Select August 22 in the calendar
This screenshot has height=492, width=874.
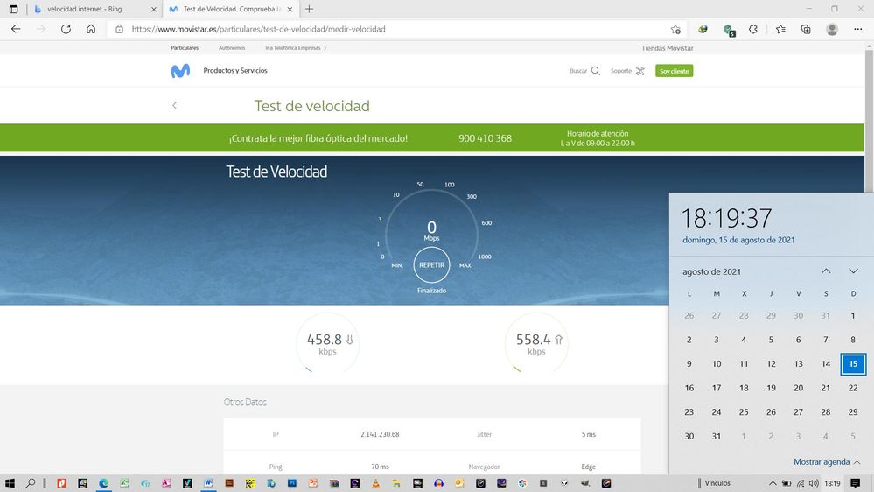[x=853, y=388]
